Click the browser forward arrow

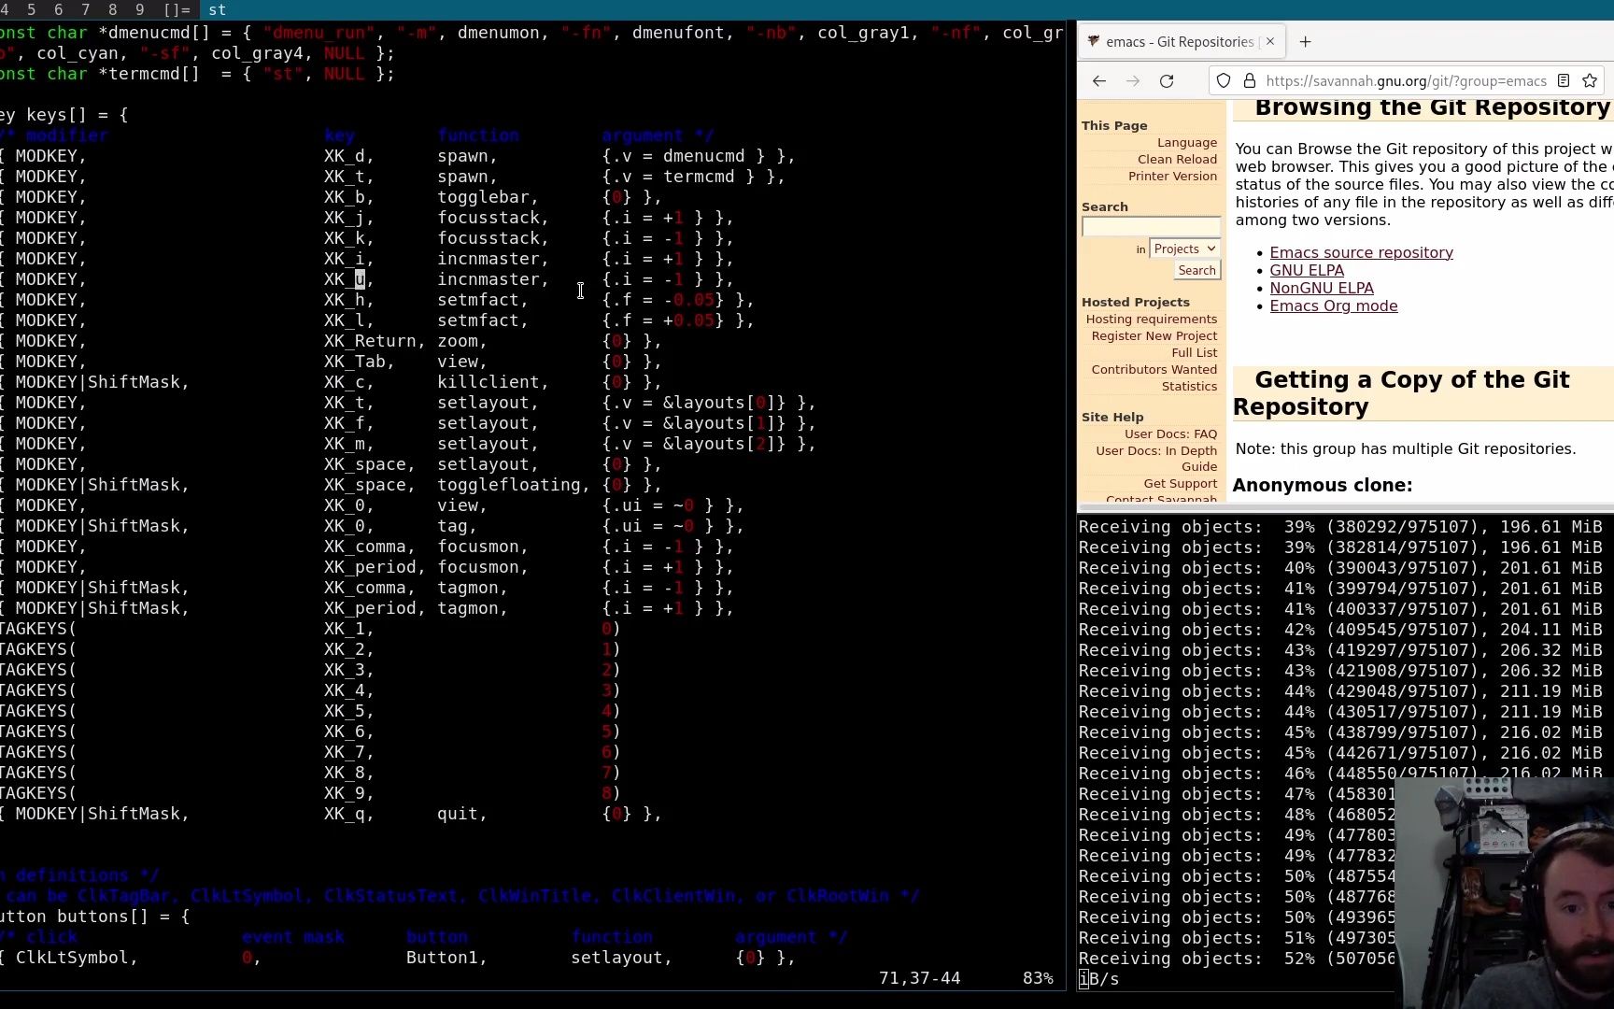[x=1133, y=81]
